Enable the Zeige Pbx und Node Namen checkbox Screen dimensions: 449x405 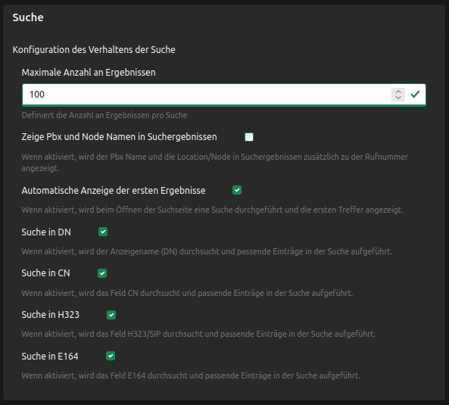coord(249,137)
